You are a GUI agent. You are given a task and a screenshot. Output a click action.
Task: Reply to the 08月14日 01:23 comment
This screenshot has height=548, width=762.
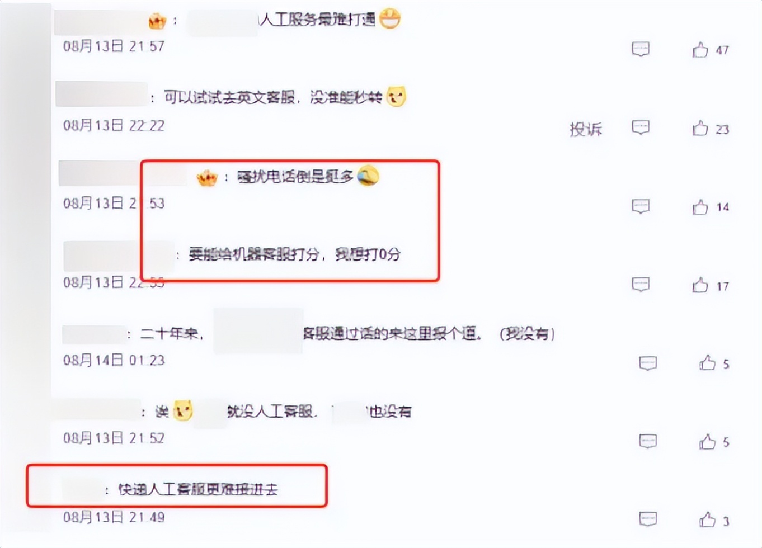(648, 363)
